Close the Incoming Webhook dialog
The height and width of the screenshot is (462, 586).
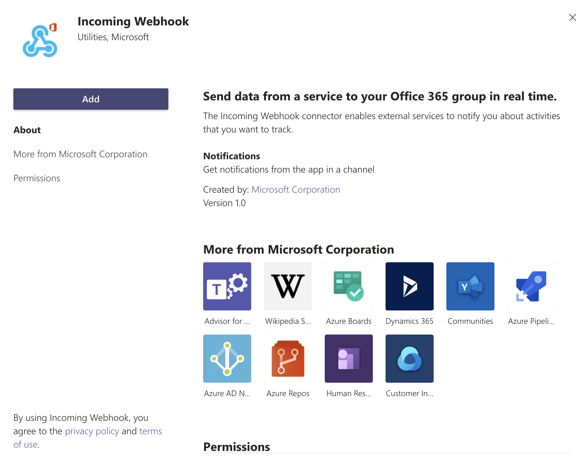click(573, 17)
